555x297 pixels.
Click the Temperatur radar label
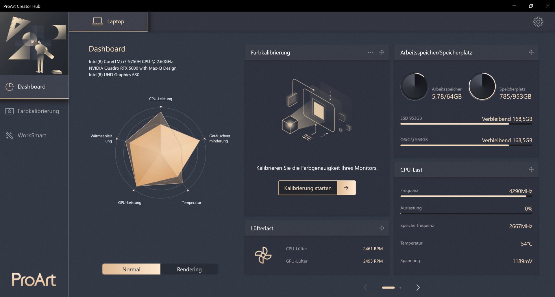pos(191,203)
